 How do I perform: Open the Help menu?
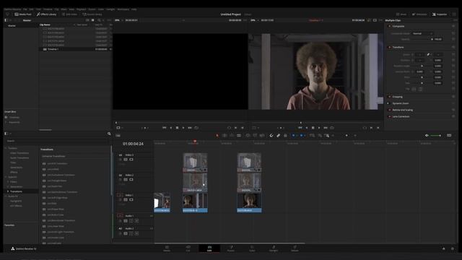(134, 9)
